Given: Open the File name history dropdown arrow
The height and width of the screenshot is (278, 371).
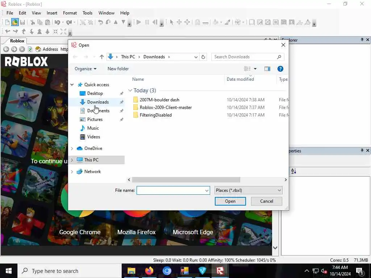Looking at the screenshot, I should [207, 190].
